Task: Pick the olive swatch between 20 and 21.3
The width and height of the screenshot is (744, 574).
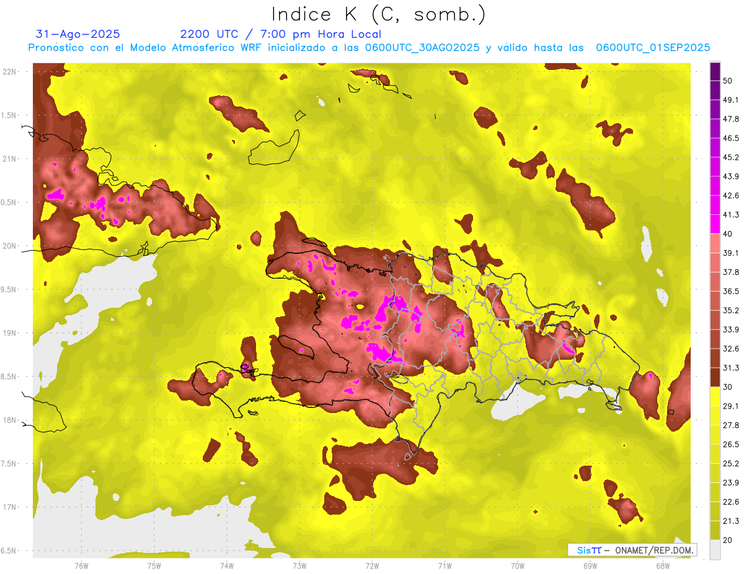Action: coord(715,531)
